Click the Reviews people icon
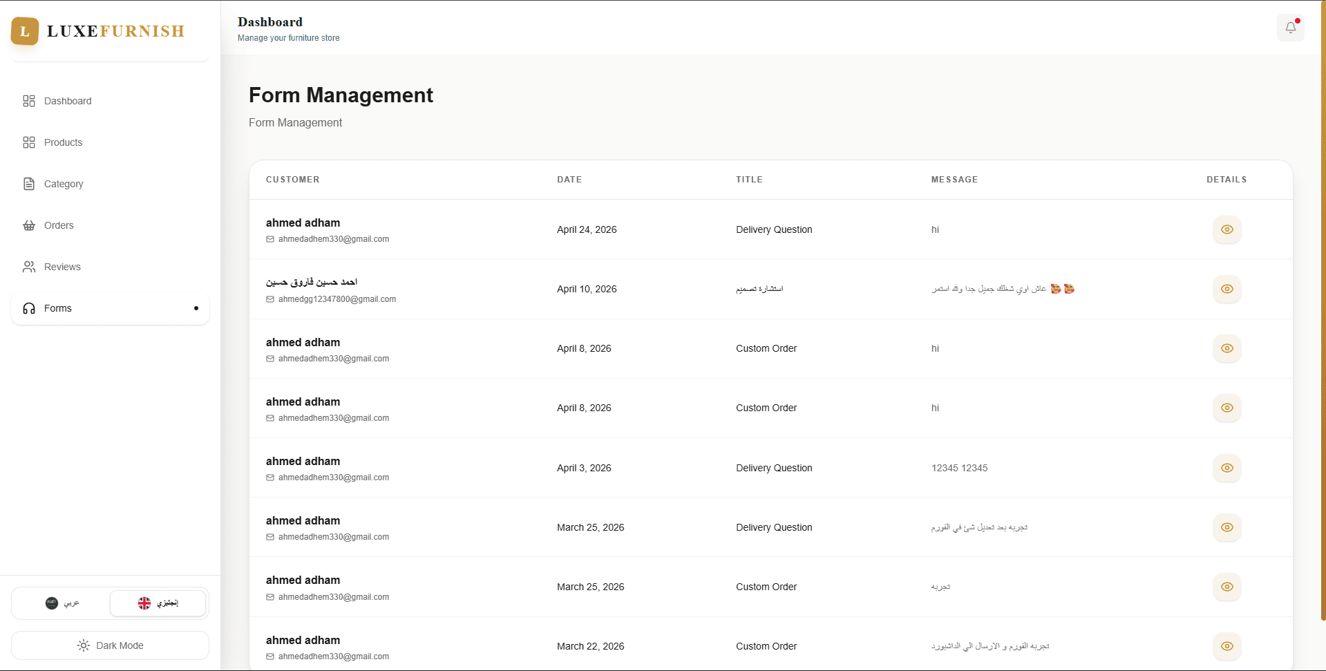Viewport: 1326px width, 671px height. tap(29, 267)
